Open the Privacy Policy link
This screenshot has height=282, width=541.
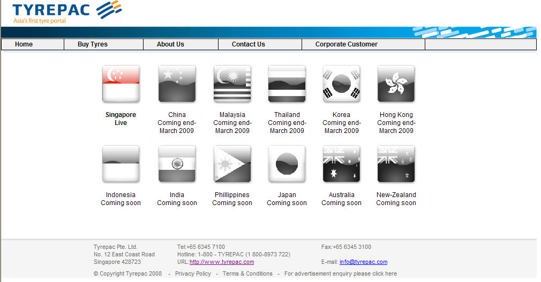point(193,273)
